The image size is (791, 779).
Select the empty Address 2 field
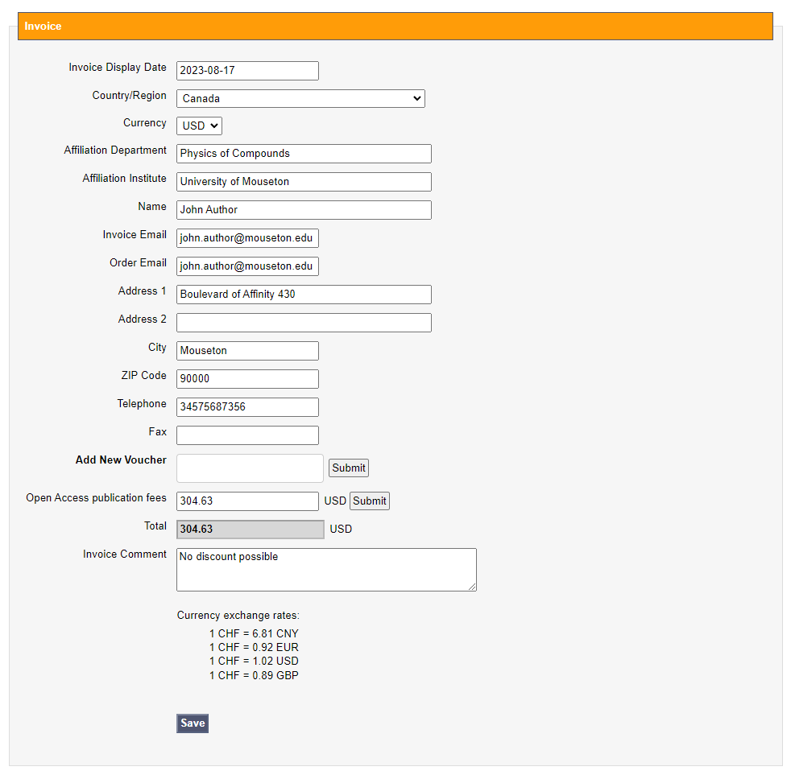[x=304, y=323]
